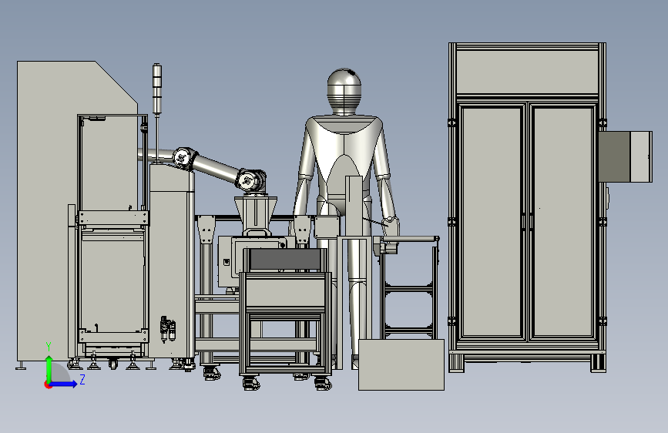Select the humanoid mannequin's head
Screen dimensions: 668x433
(344, 91)
